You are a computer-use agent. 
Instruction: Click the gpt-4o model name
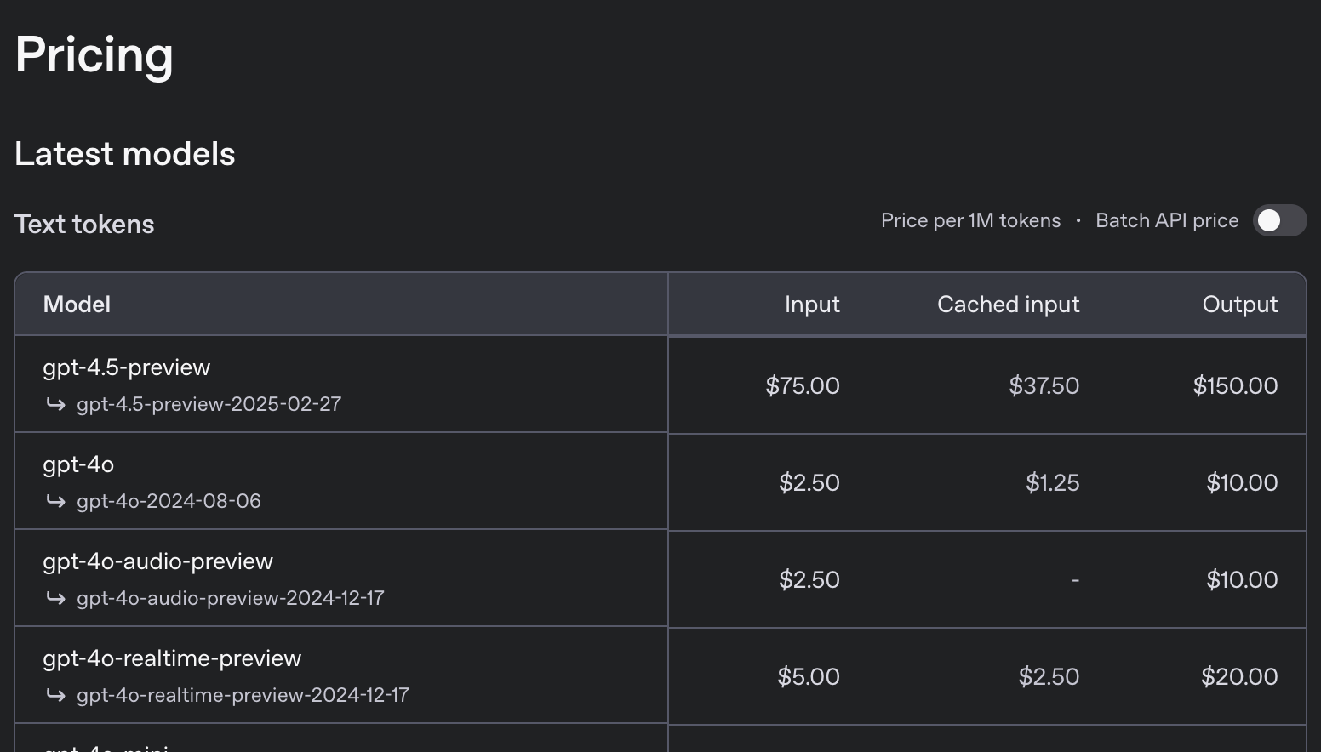pyautogui.click(x=78, y=464)
